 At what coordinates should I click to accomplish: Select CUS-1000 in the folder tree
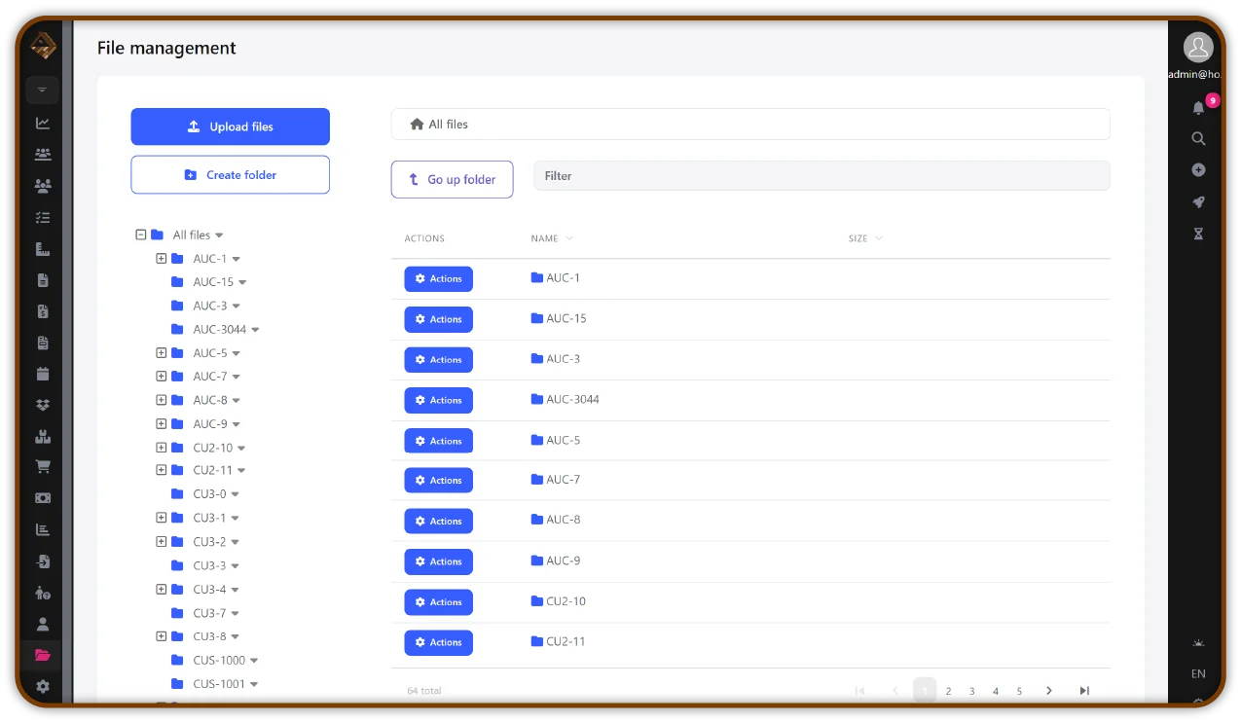click(219, 660)
